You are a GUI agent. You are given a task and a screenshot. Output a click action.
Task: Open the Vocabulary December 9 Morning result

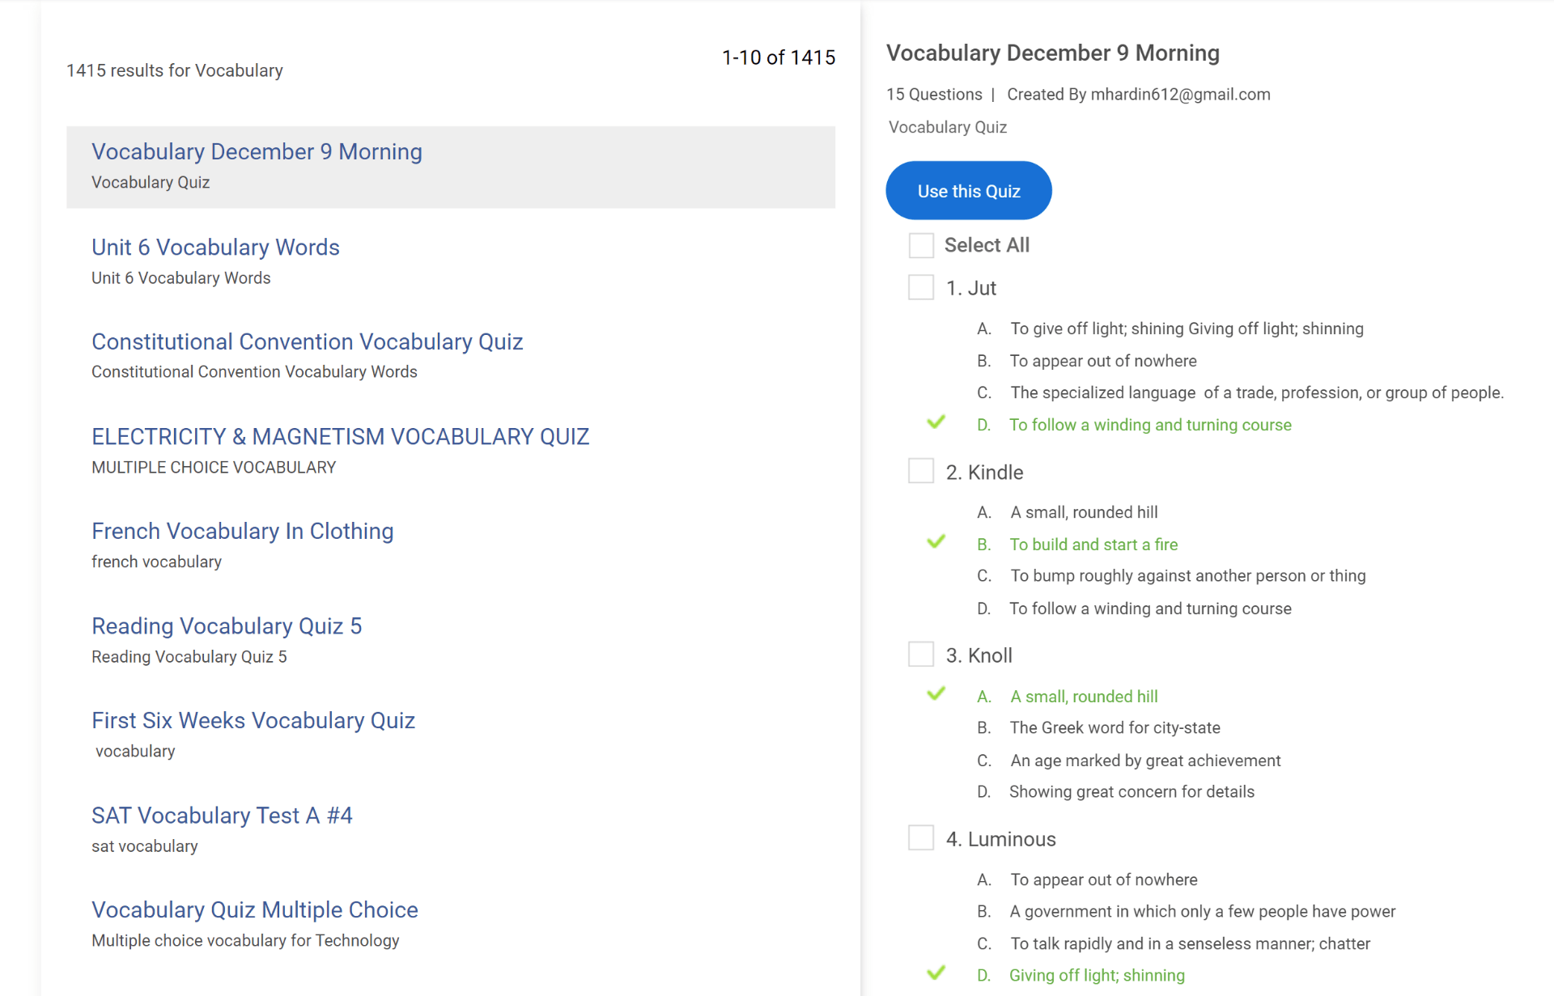257,152
